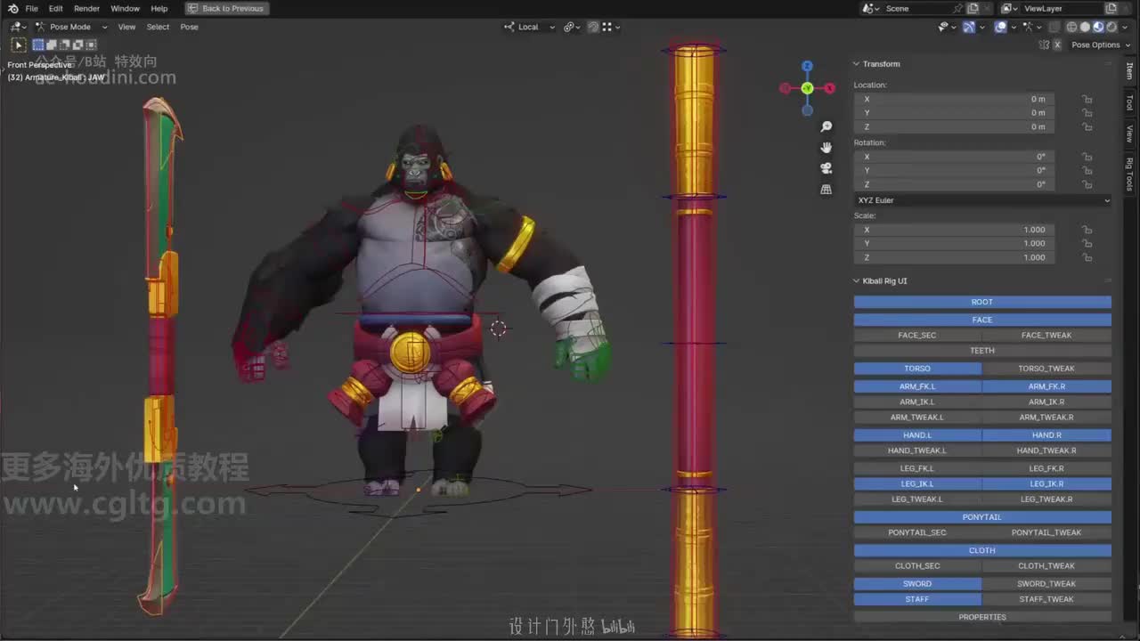Switch to the Tool sidebar tab

coord(1129,102)
